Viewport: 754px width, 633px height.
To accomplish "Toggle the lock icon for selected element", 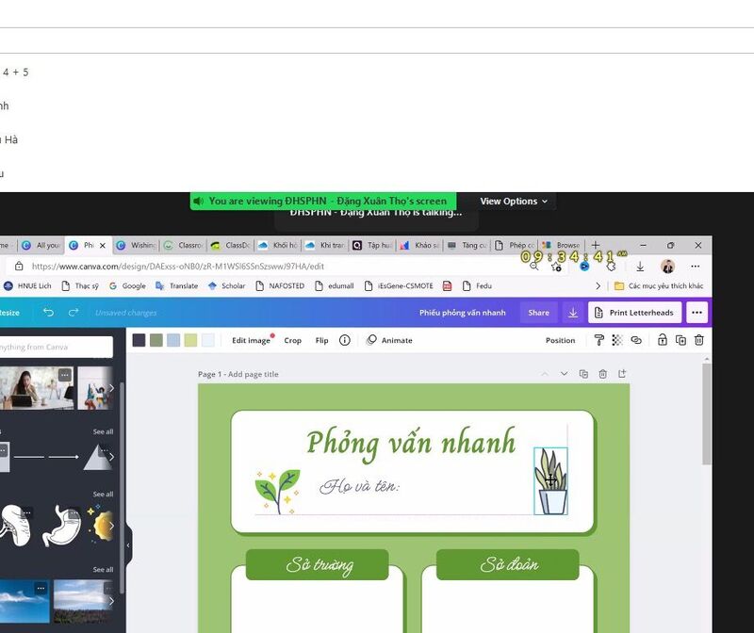I will click(663, 340).
